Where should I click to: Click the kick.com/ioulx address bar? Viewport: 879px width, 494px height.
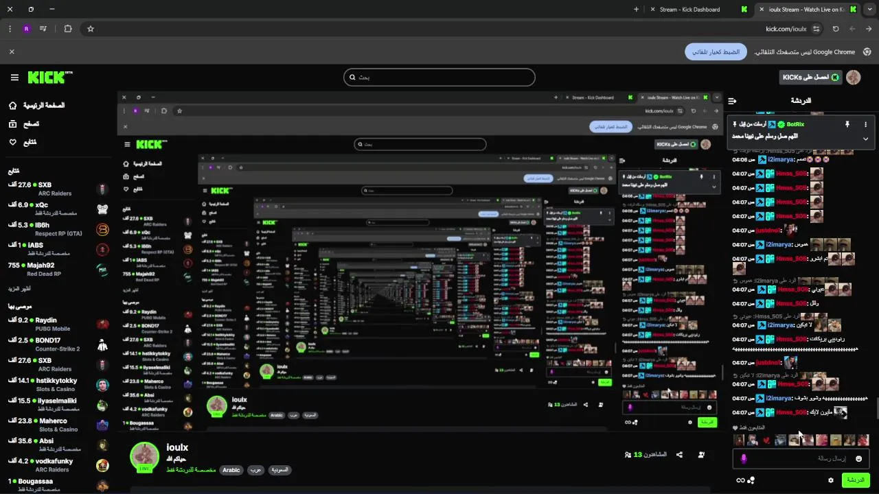click(x=786, y=29)
